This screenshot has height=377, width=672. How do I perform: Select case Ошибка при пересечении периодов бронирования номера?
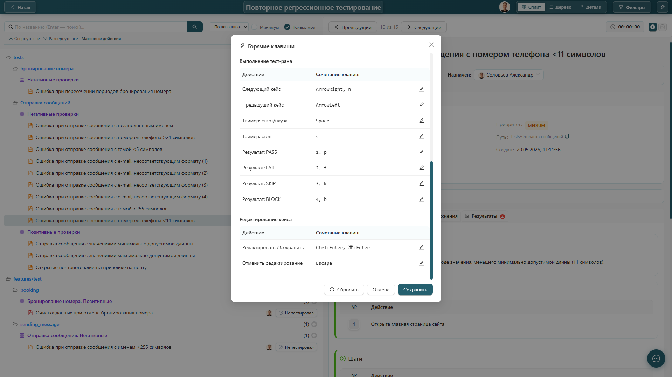pos(103,92)
